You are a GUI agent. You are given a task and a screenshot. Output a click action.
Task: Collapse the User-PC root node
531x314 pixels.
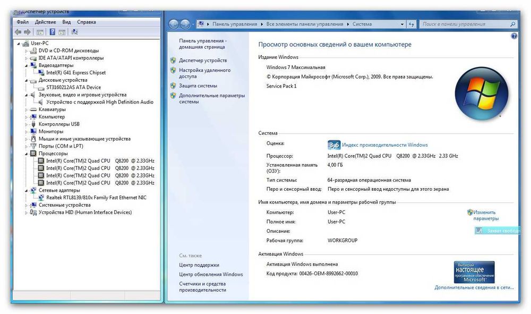click(x=19, y=44)
